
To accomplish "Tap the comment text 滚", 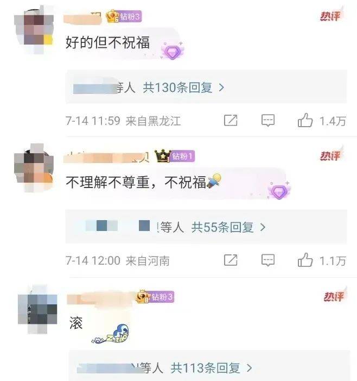I will (x=76, y=323).
